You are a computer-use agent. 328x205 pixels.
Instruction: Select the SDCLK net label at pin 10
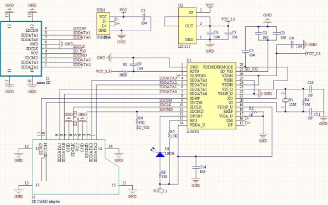[166, 105]
